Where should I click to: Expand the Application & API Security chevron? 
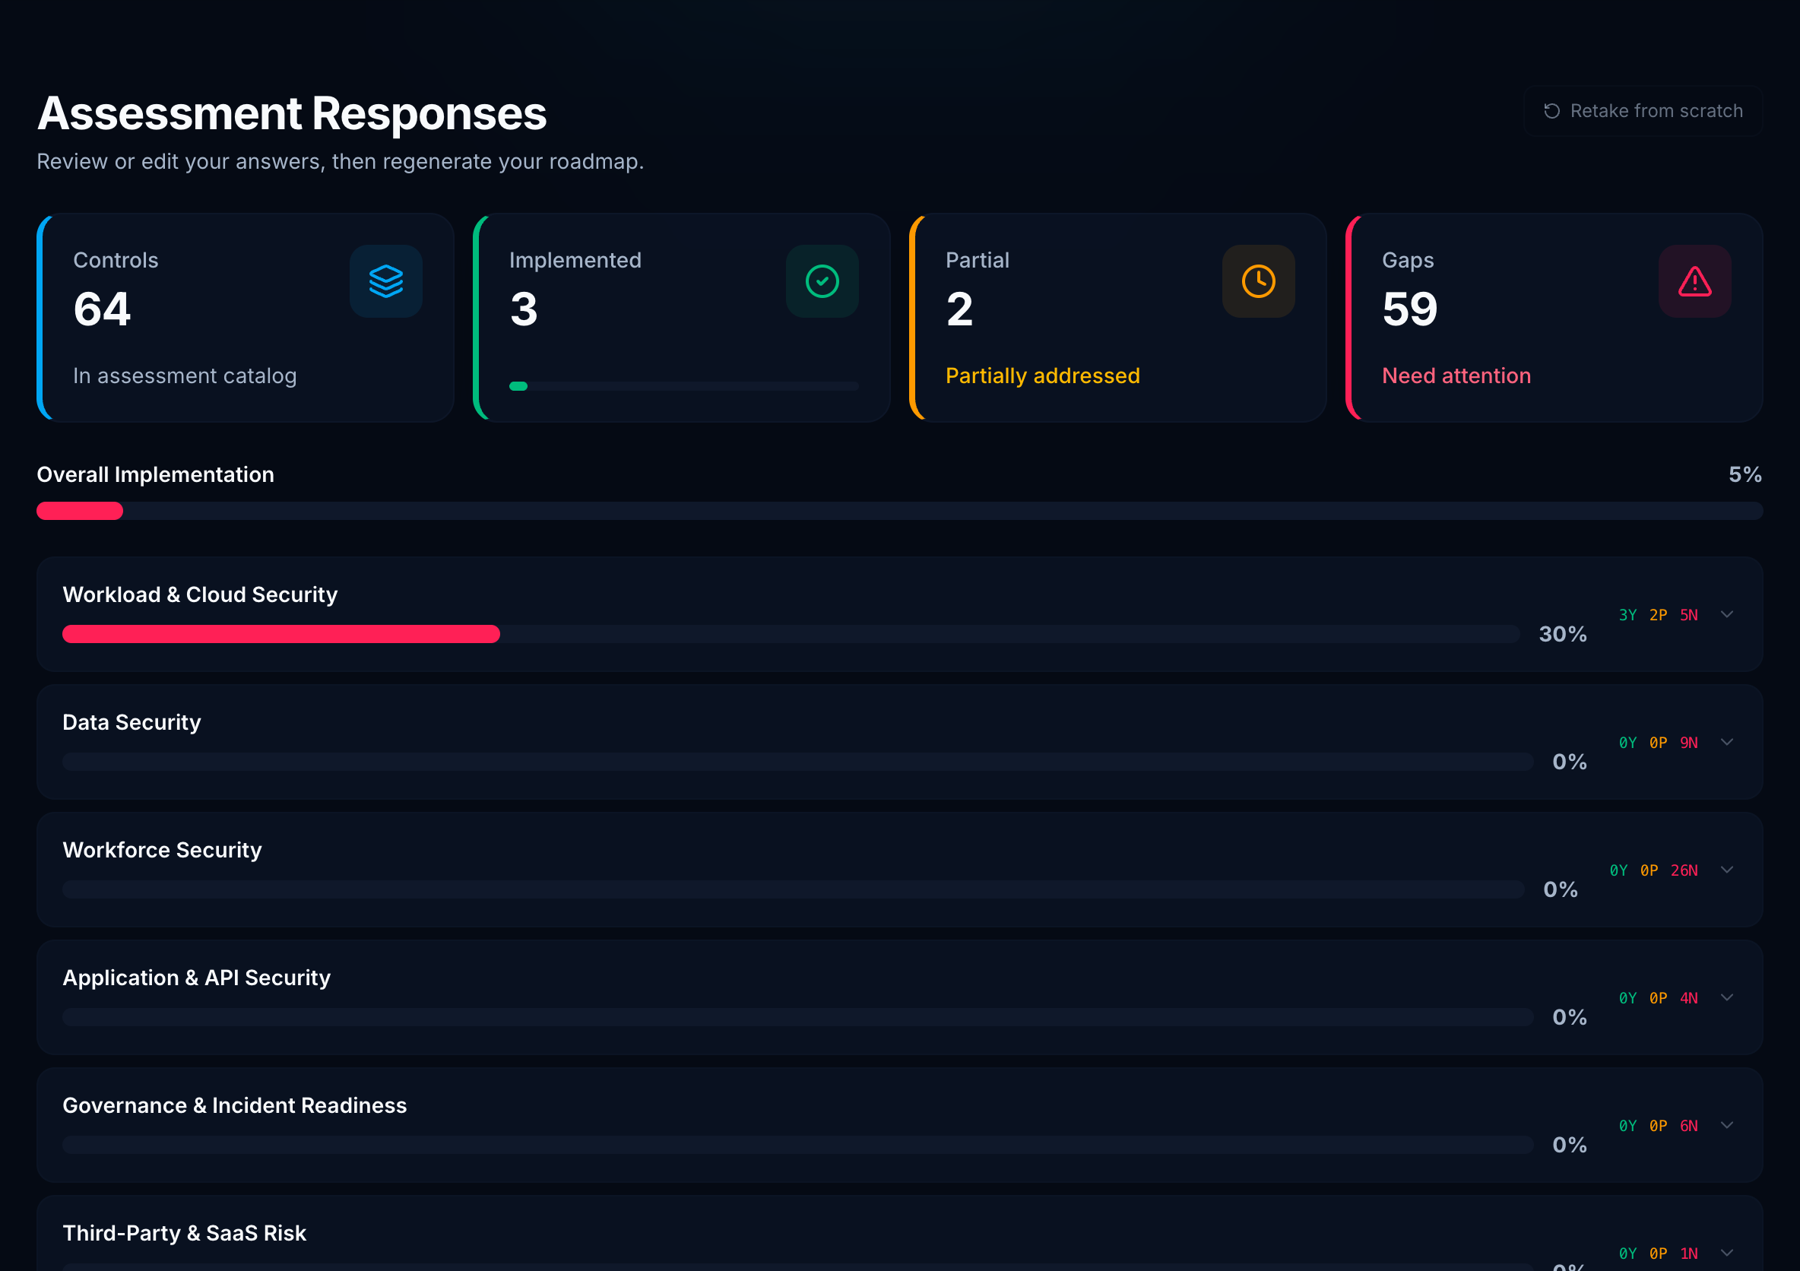point(1726,997)
